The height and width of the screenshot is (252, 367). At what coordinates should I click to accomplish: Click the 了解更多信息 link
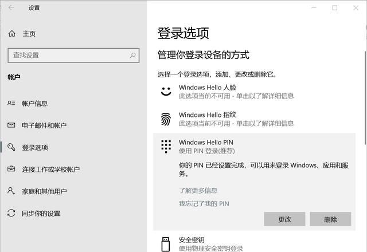(198, 191)
